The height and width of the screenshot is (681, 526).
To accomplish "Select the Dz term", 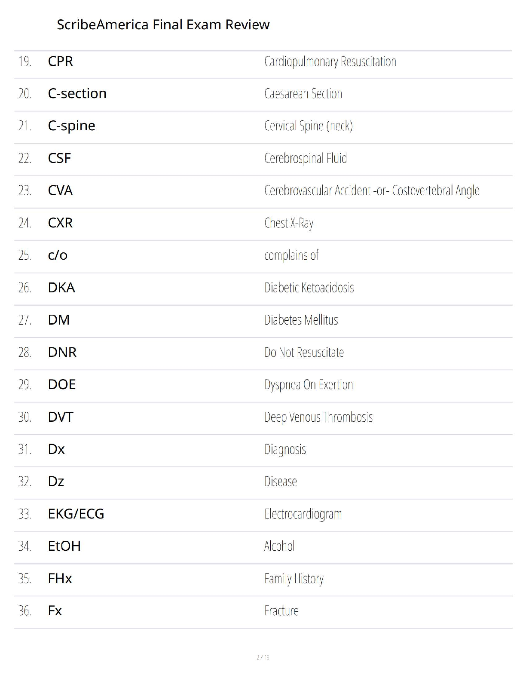I will pos(56,482).
